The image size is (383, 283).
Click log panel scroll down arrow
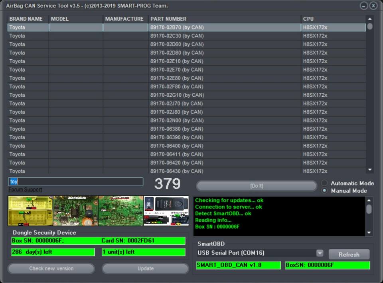(x=369, y=233)
